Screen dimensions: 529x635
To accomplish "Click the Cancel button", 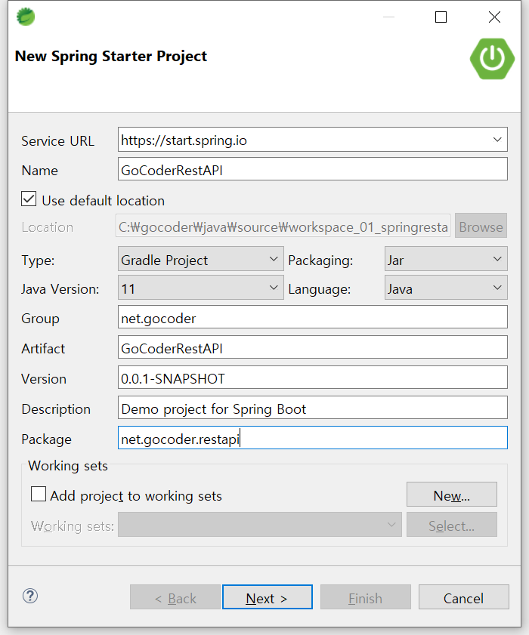I will coord(464,597).
